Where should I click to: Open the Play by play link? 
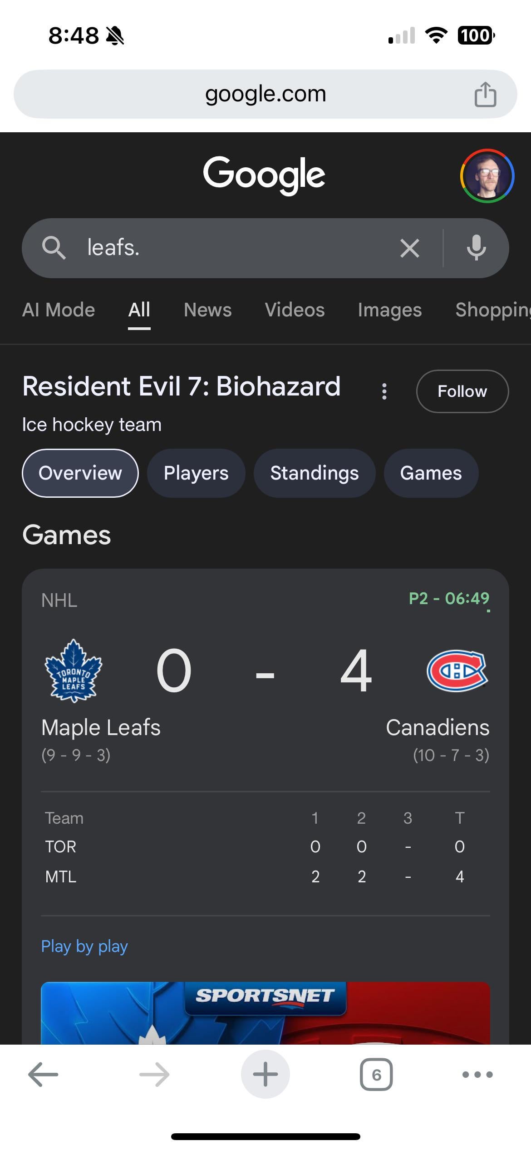pos(84,946)
